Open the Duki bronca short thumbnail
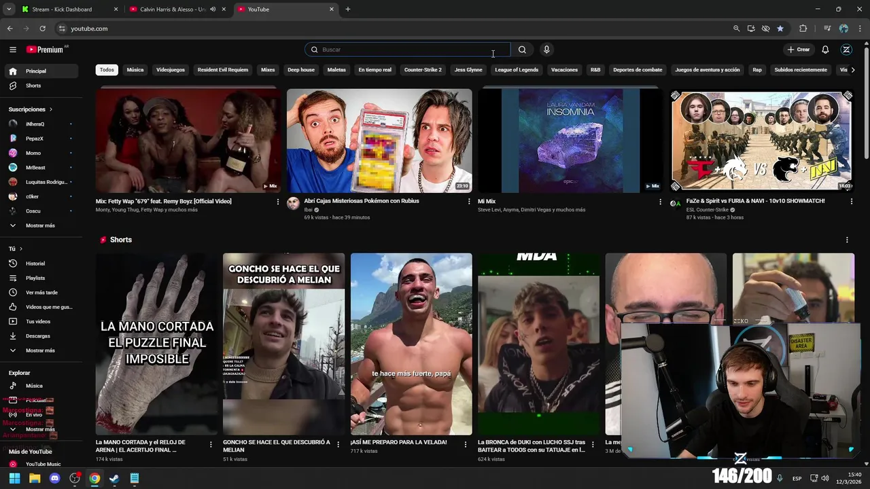870x489 pixels. point(538,344)
